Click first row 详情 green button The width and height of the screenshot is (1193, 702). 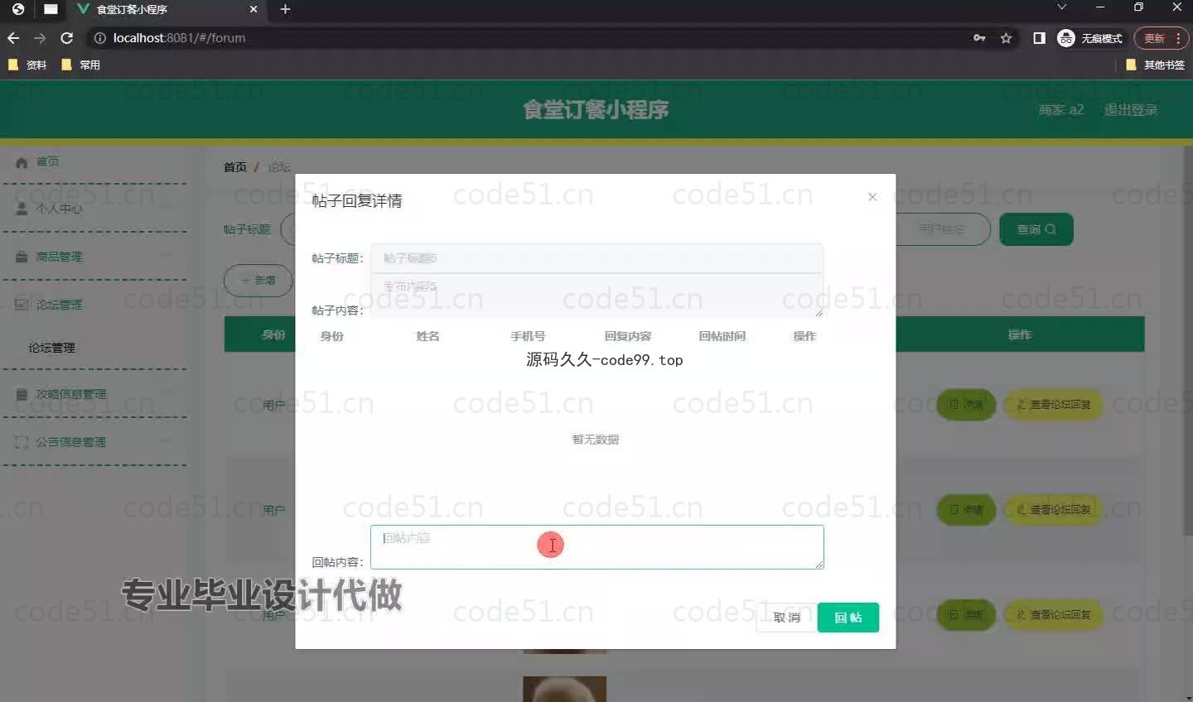[966, 405]
